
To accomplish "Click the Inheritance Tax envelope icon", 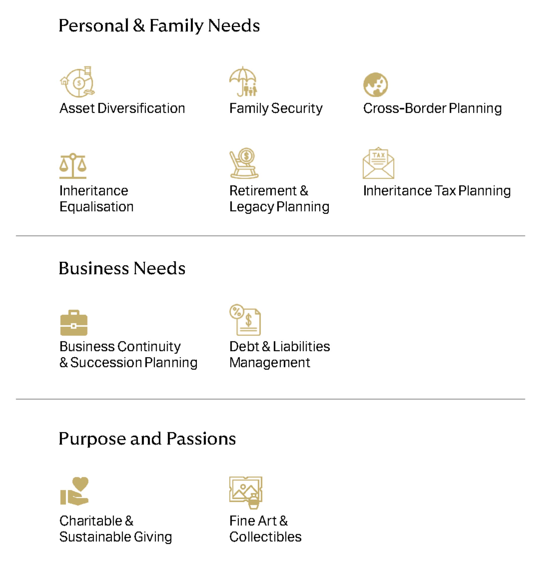I will click(378, 163).
